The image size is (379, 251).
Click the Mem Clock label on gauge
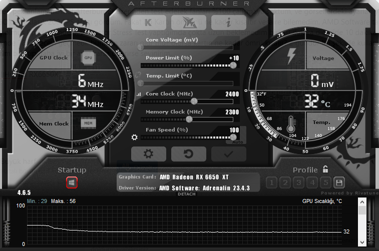54,123
